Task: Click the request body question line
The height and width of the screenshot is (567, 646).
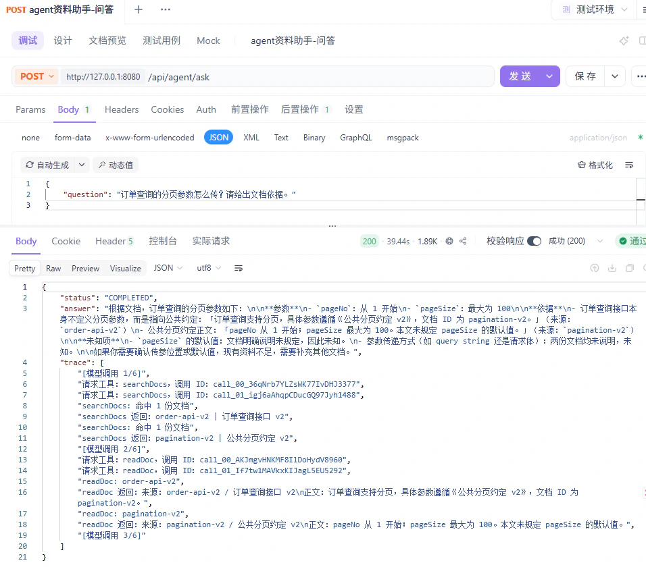Action: (179, 194)
